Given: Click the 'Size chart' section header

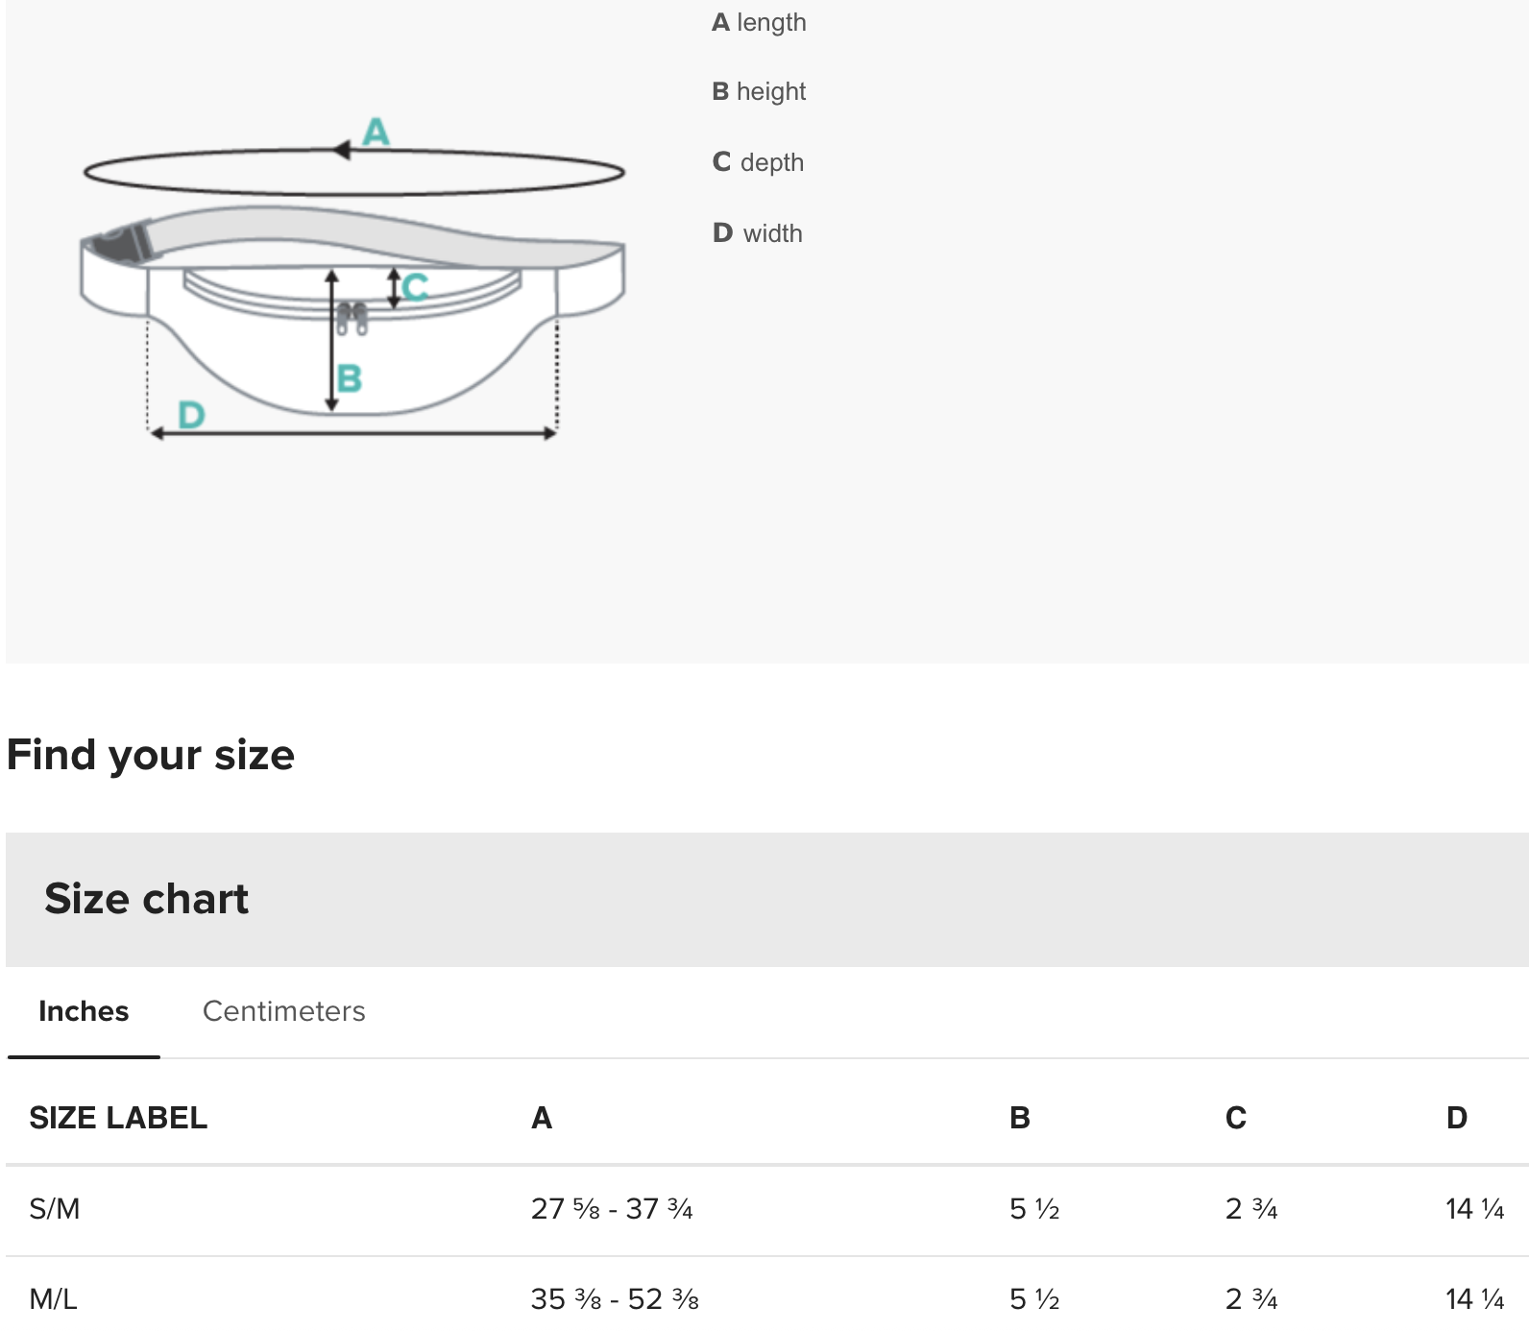Looking at the screenshot, I should click(147, 899).
